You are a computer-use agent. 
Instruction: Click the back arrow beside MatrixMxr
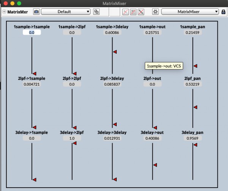point(4,11)
